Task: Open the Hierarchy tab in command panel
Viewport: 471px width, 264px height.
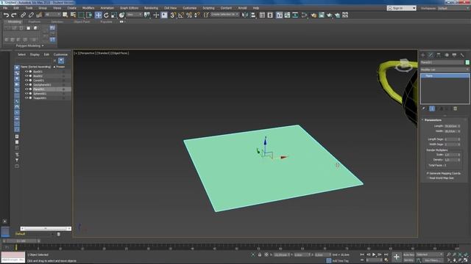Action: (x=439, y=55)
